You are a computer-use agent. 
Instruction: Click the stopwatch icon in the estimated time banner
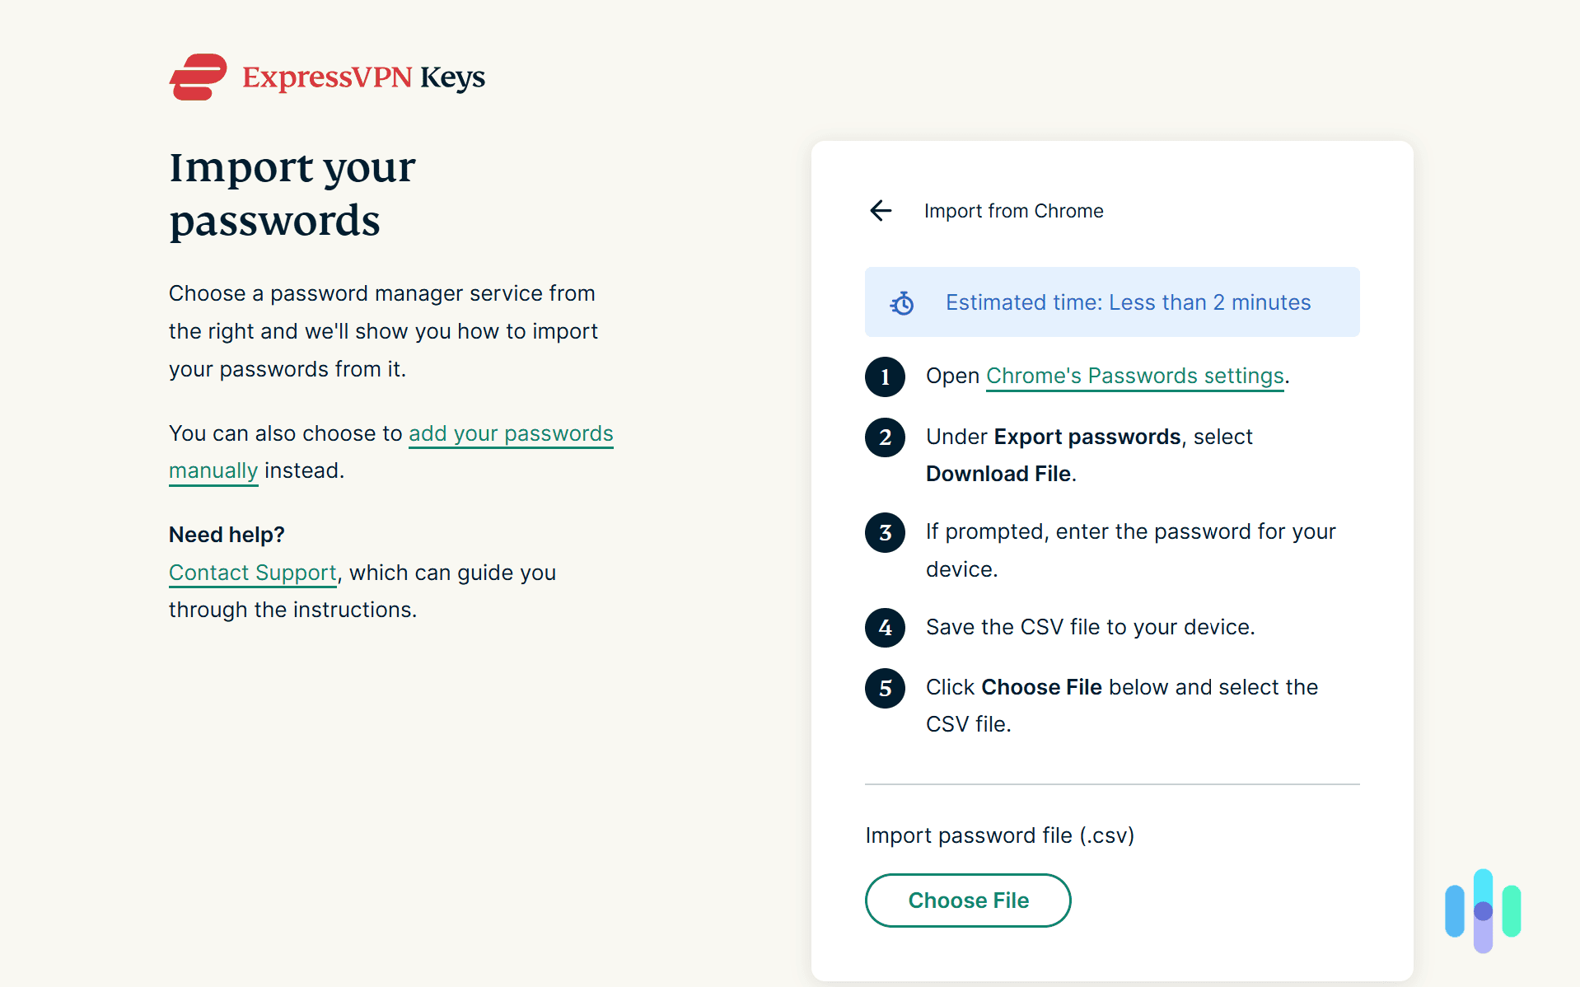click(902, 302)
